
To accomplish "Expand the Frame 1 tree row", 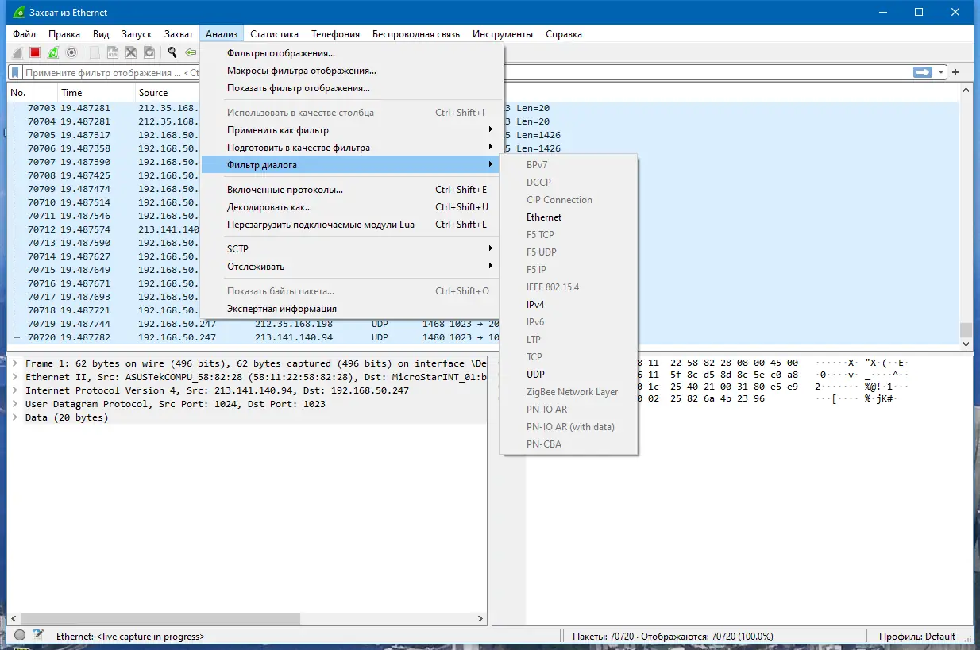I will coord(14,363).
